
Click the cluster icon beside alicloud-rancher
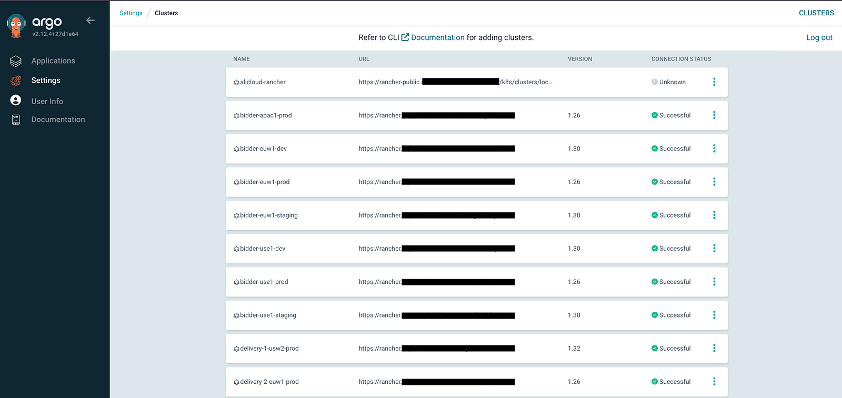pos(236,82)
